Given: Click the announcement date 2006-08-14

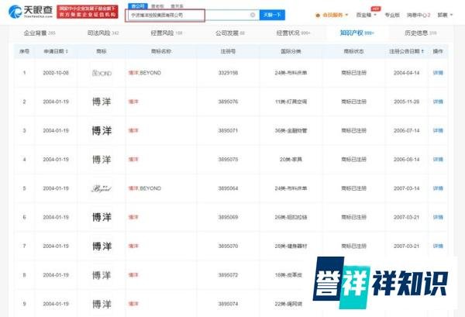Looking at the screenshot, I should pyautogui.click(x=406, y=160).
